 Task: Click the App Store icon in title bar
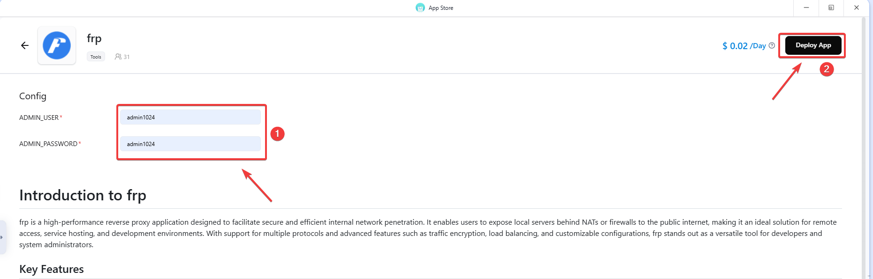click(x=420, y=7)
